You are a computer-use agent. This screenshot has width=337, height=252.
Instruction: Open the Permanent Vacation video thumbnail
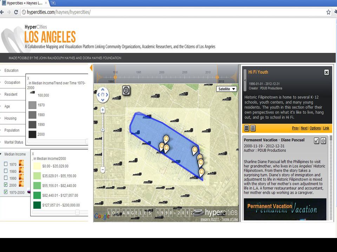(x=285, y=209)
